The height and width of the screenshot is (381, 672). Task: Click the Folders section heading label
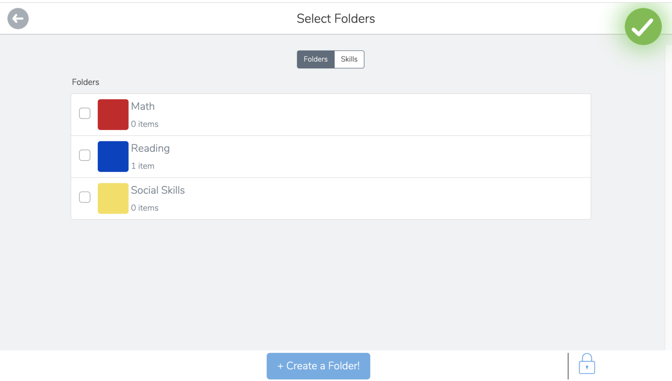(86, 82)
